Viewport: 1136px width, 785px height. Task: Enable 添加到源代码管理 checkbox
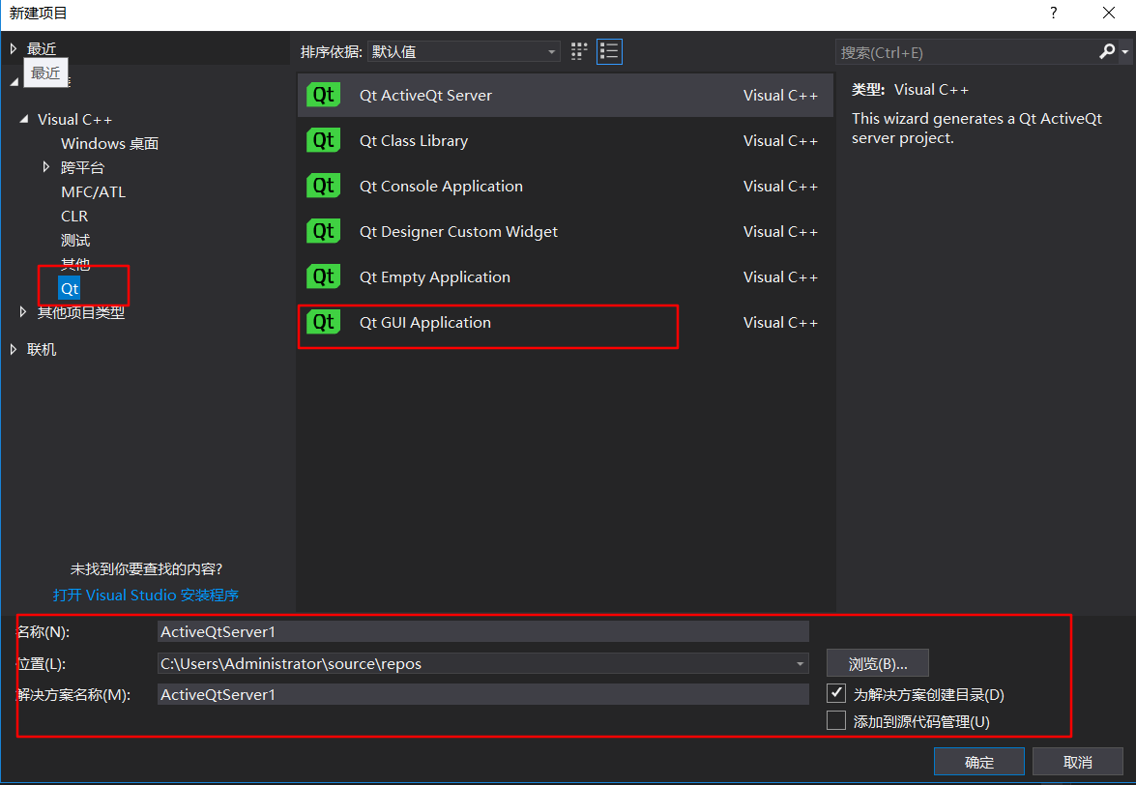[836, 720]
